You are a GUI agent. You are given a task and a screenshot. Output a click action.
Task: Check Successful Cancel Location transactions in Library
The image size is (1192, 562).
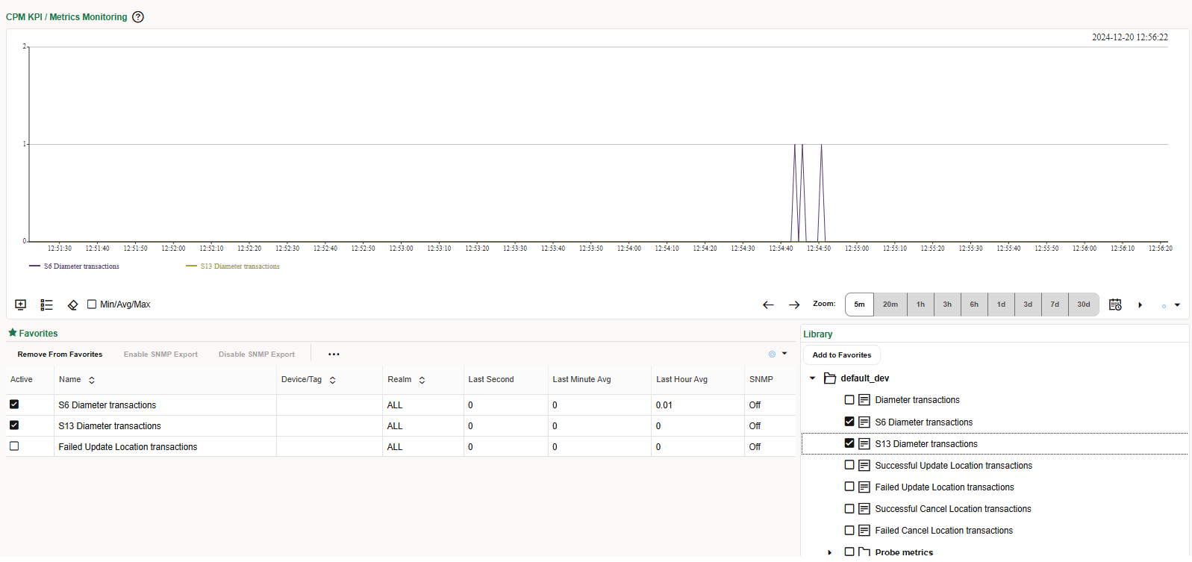[x=849, y=508]
